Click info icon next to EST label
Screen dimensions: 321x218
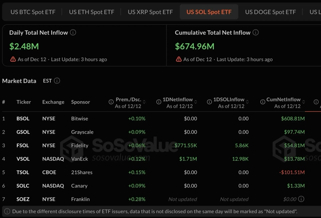pyautogui.click(x=57, y=81)
